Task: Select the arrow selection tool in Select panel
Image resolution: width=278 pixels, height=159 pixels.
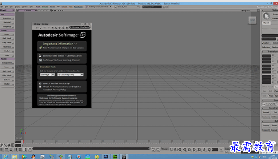Action: 266,16
